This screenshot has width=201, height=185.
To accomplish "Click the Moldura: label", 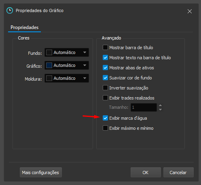I will [33, 79].
